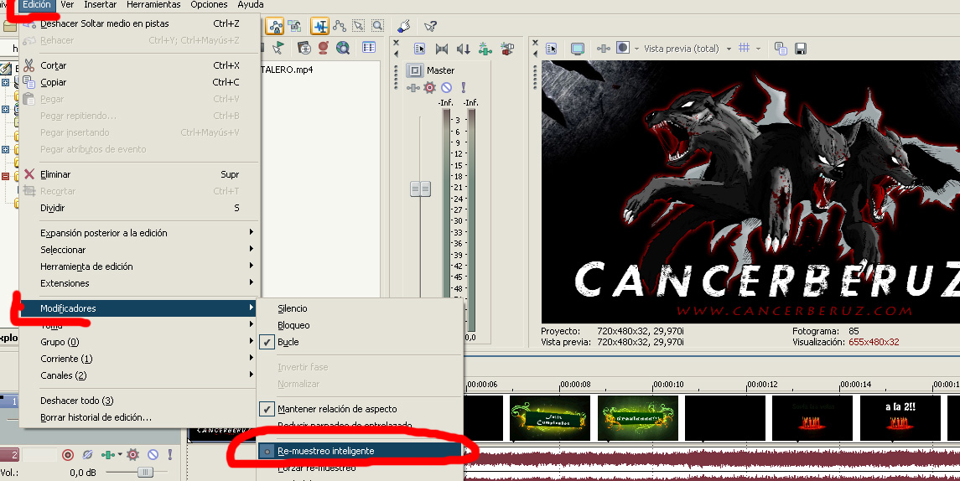Choose Eliminar from the Edición menu
This screenshot has height=481, width=960.
point(139,174)
